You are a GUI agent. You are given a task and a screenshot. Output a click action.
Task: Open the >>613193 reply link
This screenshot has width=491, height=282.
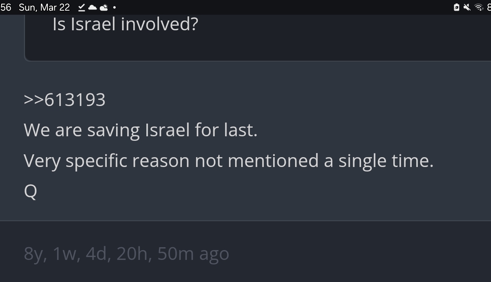point(65,100)
